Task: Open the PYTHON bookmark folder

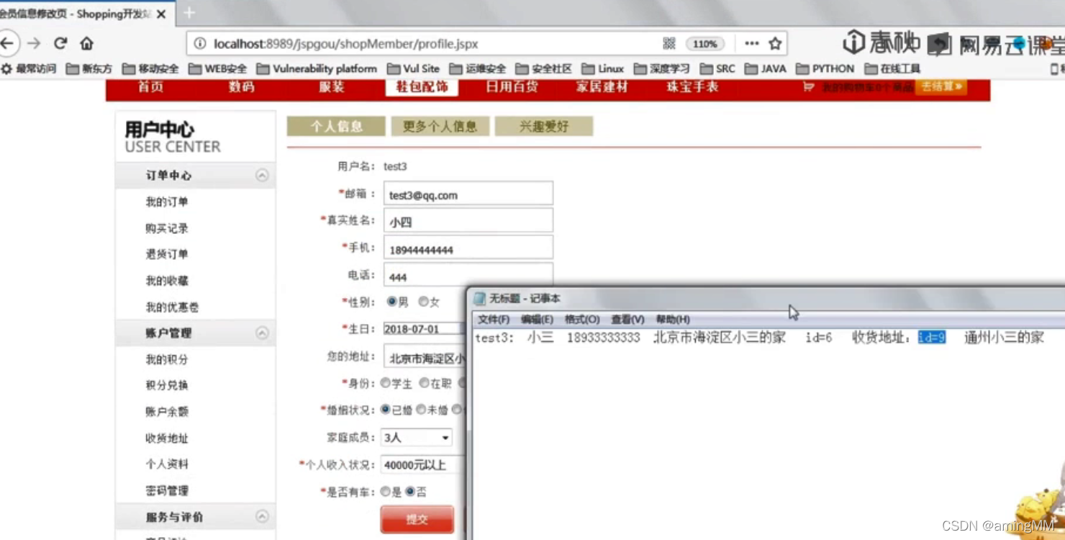Action: 825,69
